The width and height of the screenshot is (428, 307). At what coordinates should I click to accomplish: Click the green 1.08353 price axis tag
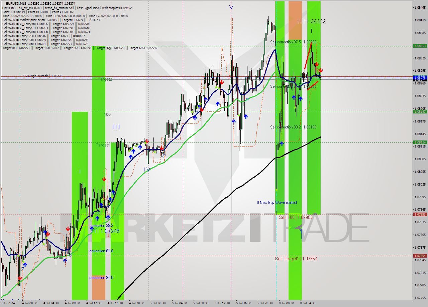pyautogui.click(x=420, y=46)
